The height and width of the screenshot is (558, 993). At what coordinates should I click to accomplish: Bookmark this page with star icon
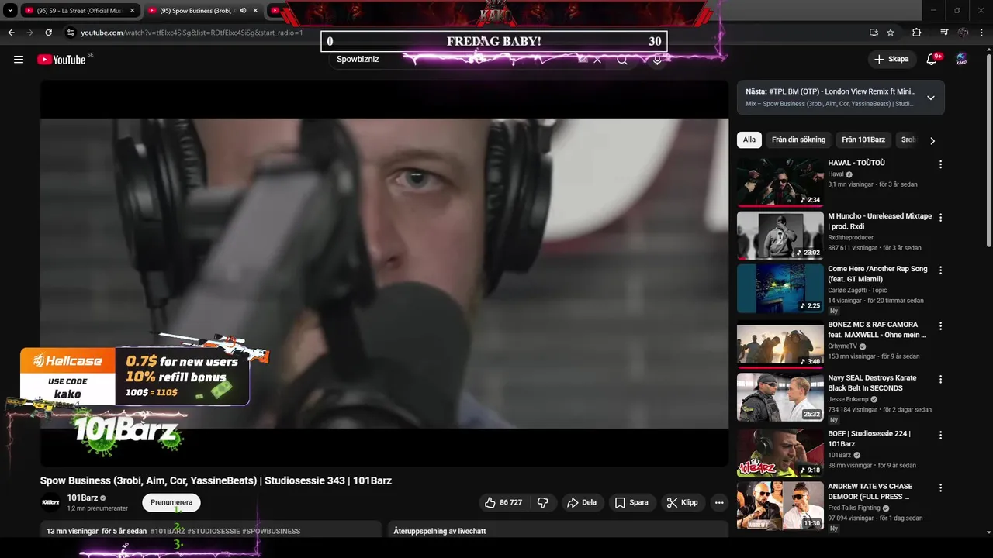point(891,33)
